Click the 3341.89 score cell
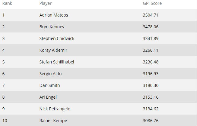Screen dimensions: 197x126 pos(151,38)
